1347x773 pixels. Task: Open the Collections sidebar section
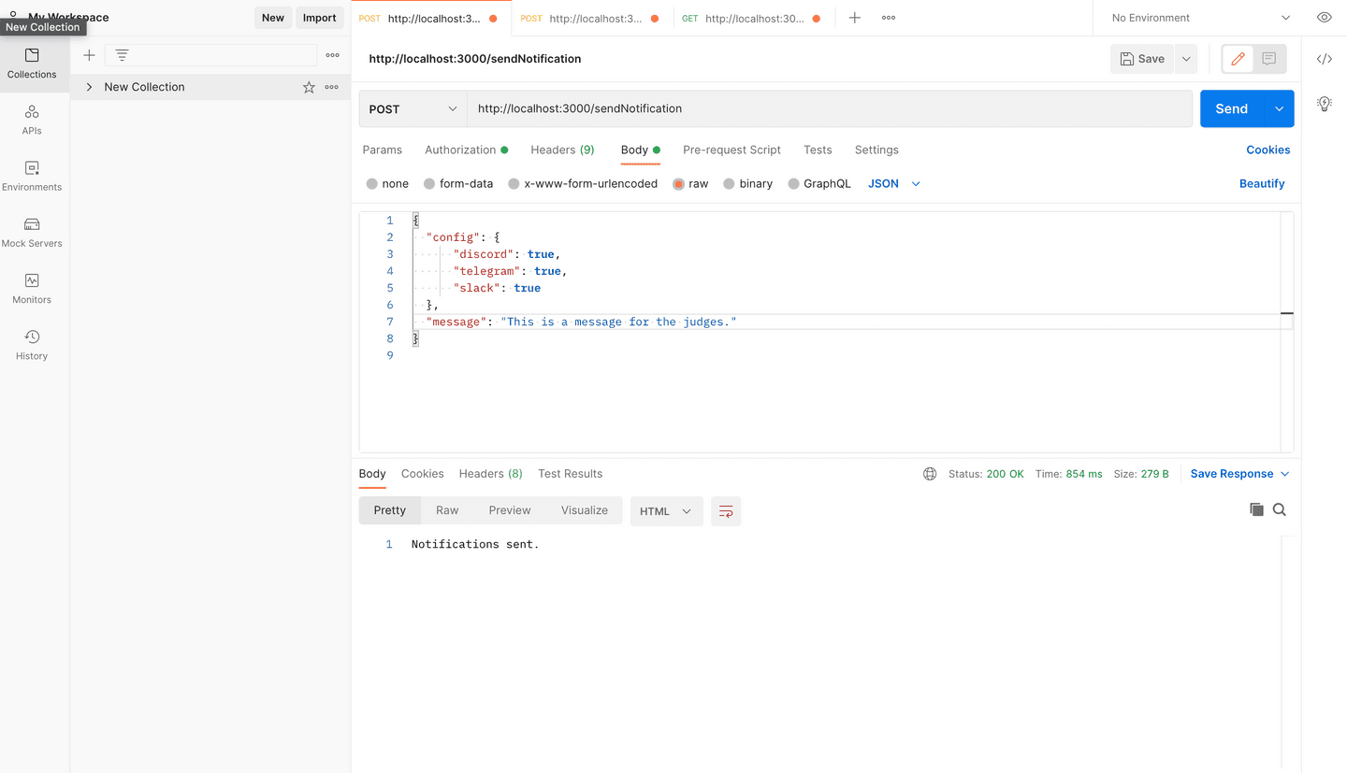(32, 64)
